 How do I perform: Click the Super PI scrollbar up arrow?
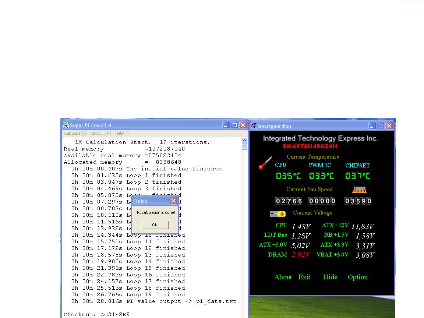pos(244,141)
